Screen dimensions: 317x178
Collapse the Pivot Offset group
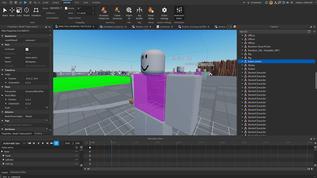[2, 95]
